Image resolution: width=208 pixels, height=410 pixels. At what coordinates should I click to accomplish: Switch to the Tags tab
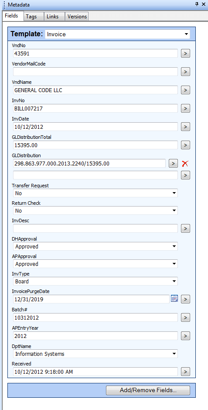[34, 17]
